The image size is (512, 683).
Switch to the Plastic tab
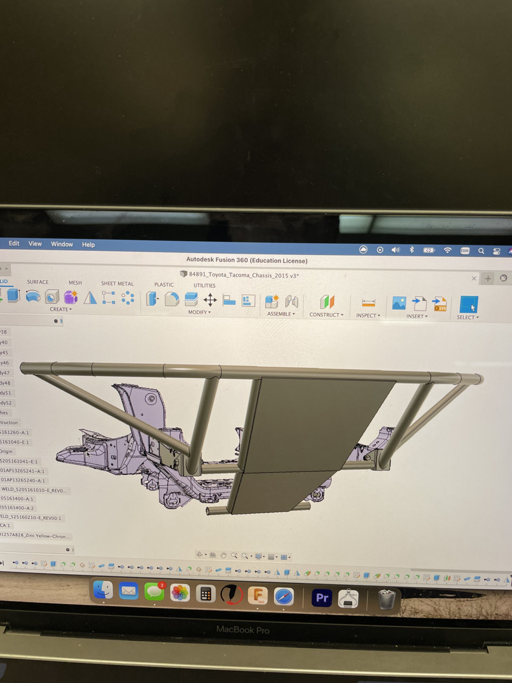tap(164, 285)
